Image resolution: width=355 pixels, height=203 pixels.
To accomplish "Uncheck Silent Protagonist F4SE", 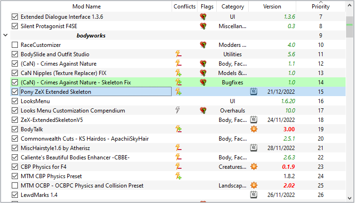I will tap(15, 26).
